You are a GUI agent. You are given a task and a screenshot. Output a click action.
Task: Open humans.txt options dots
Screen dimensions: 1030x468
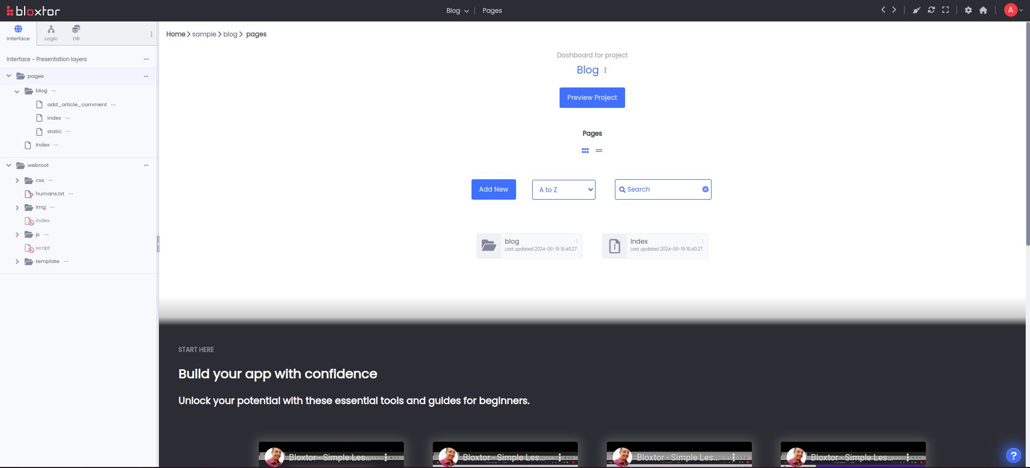point(71,194)
